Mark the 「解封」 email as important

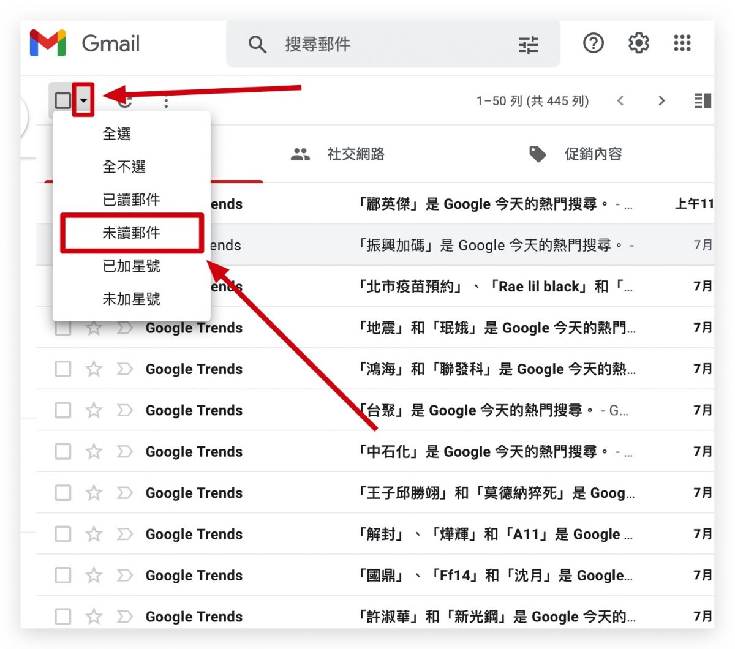(125, 534)
